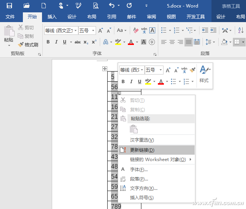This screenshot has height=209, width=246.
Task: Select 字体(F)... in the context menu
Action: click(156, 169)
